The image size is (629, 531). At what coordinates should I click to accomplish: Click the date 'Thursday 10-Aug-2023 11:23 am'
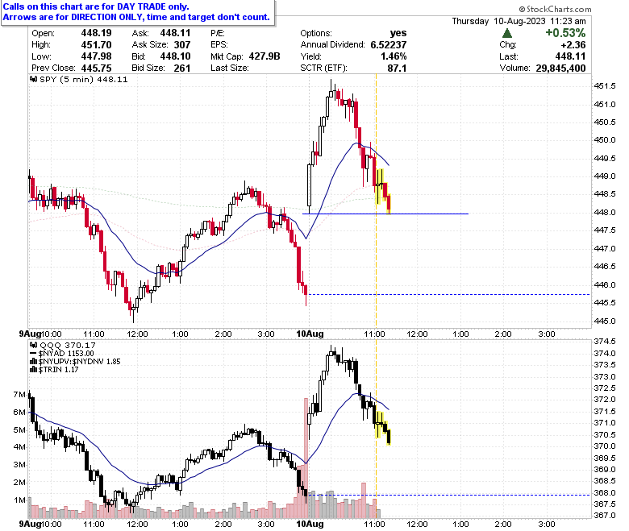pyautogui.click(x=519, y=21)
